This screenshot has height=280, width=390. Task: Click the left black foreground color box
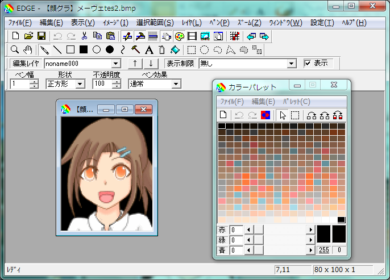pyautogui.click(x=323, y=234)
